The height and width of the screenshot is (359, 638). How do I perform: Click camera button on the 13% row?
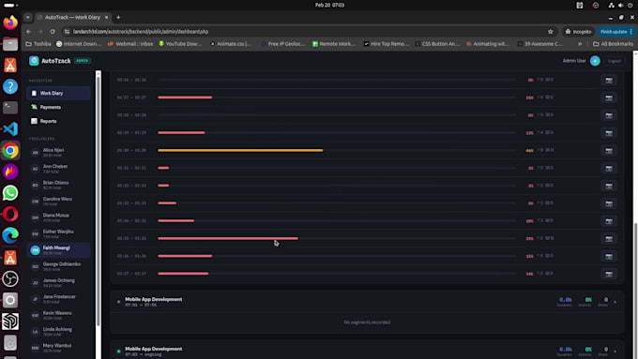point(609,133)
